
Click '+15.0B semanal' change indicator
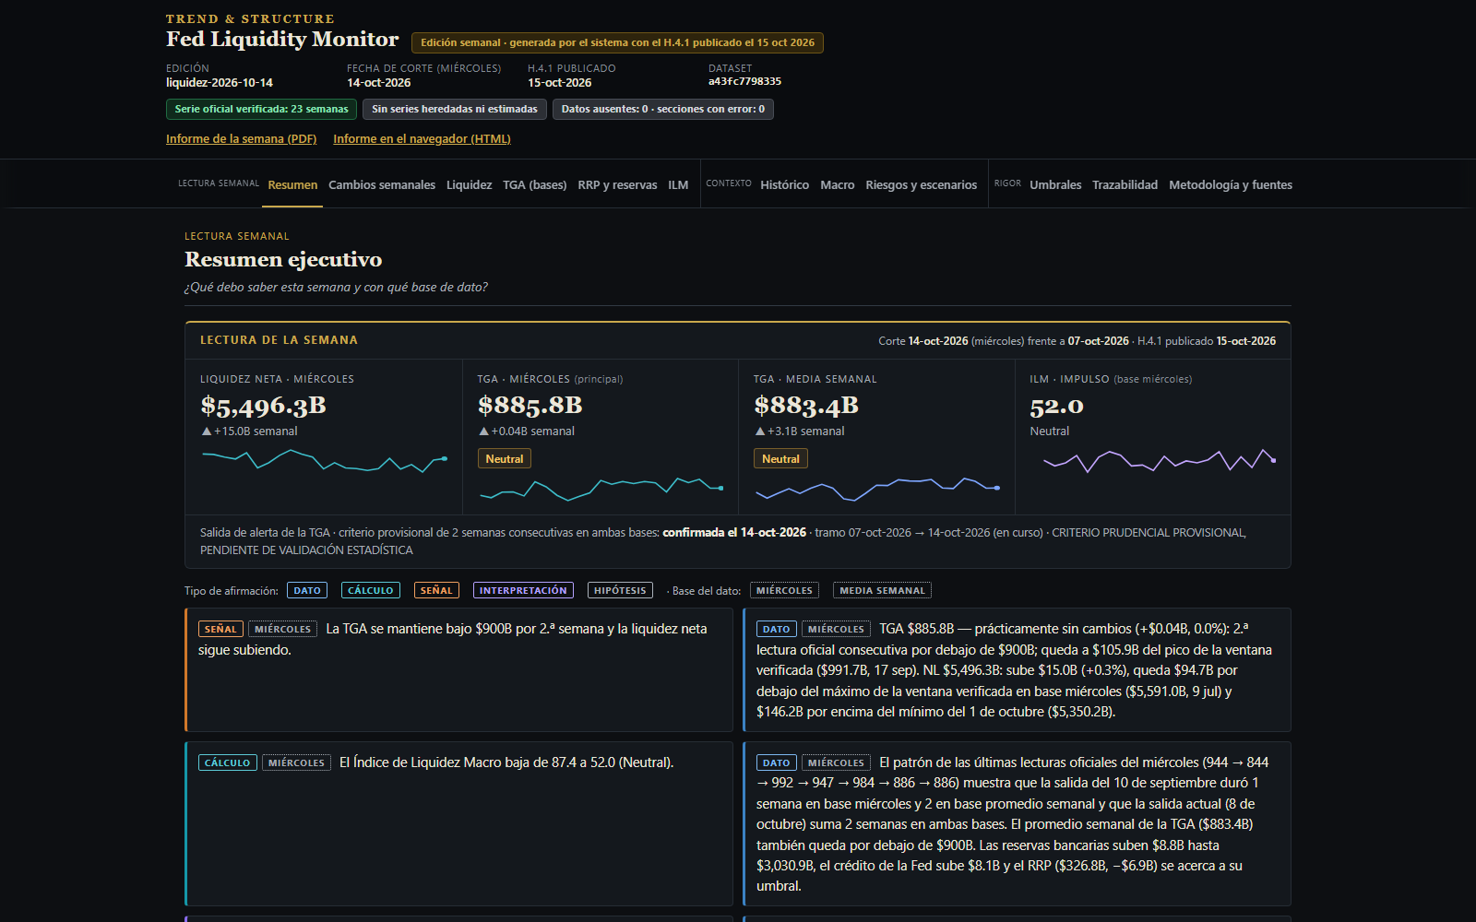249,431
